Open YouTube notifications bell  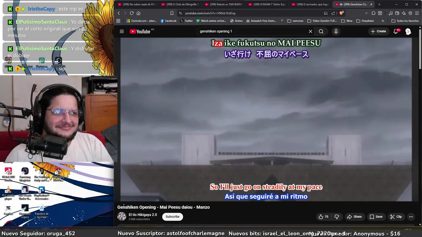pyautogui.click(x=396, y=31)
